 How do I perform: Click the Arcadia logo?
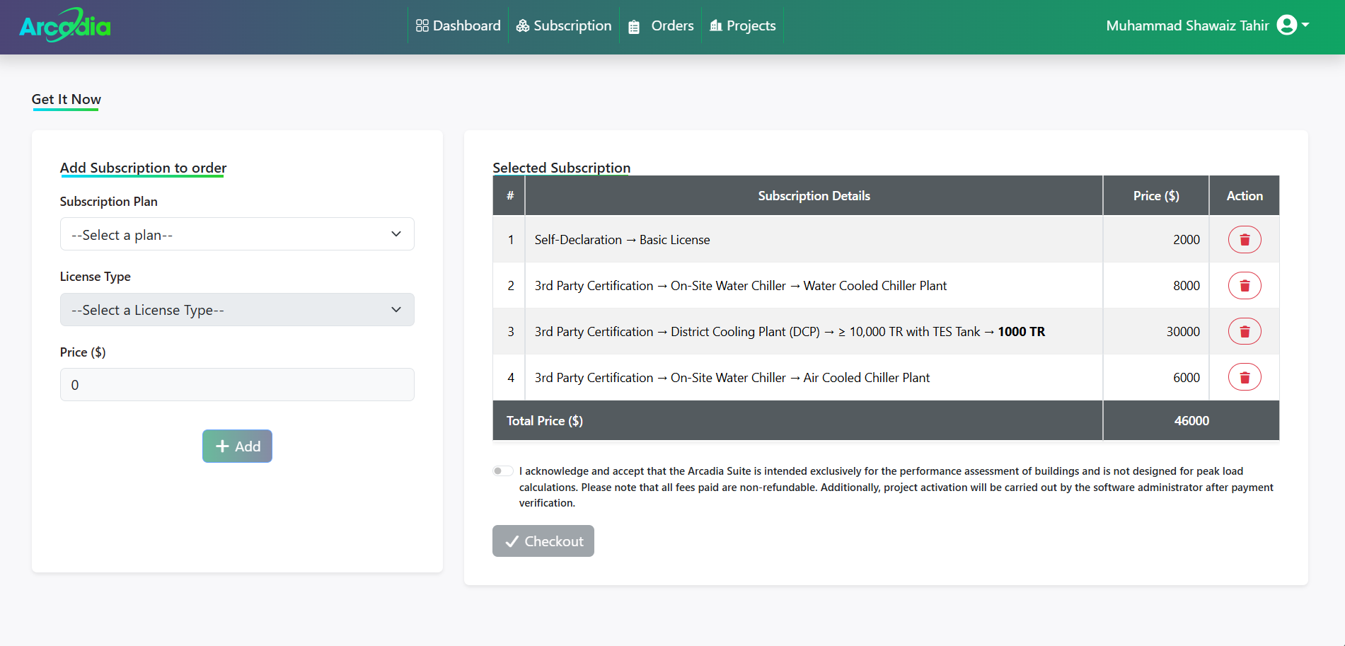click(x=65, y=26)
